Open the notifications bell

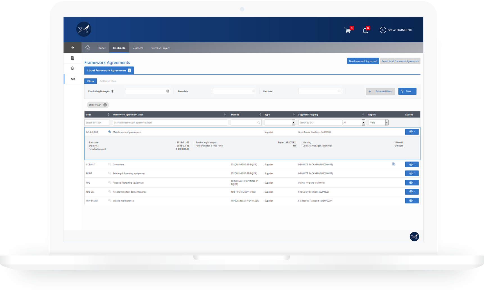click(x=365, y=30)
